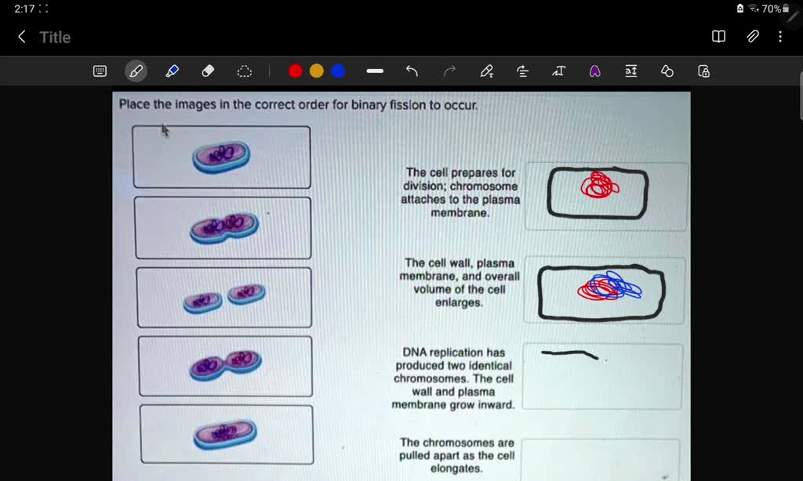This screenshot has height=481, width=803.
Task: Toggle the handwriting-to-text conversion tool
Action: click(558, 71)
